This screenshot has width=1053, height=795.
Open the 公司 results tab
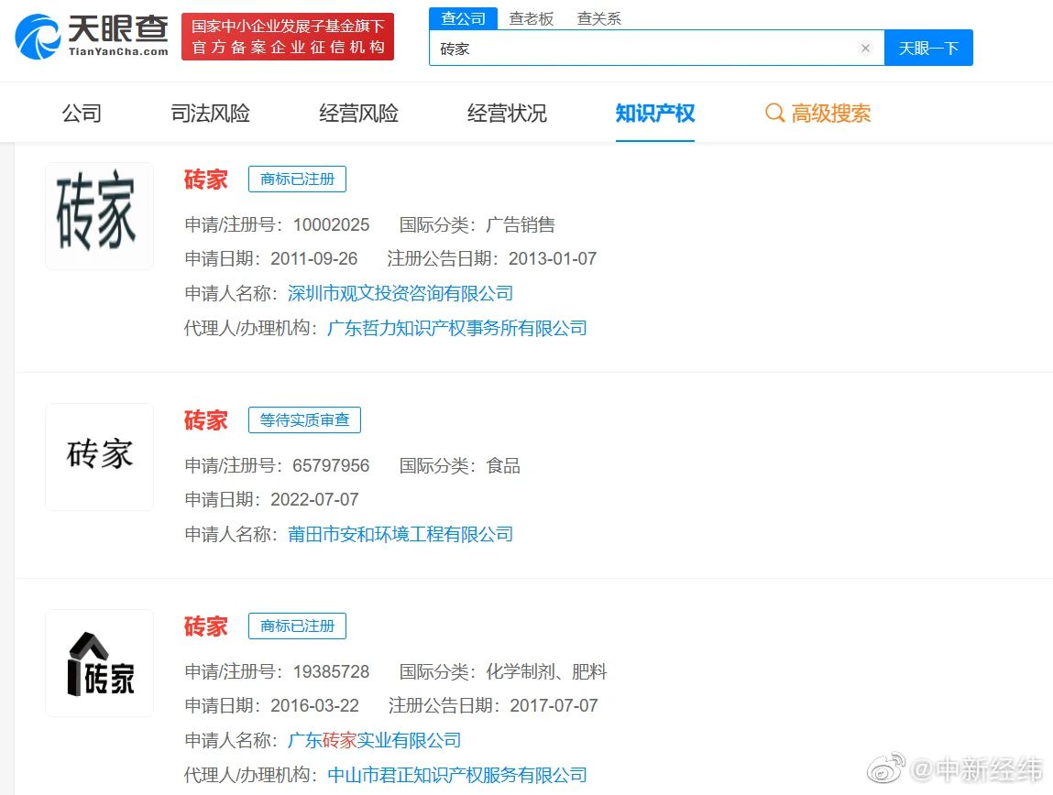coord(82,113)
